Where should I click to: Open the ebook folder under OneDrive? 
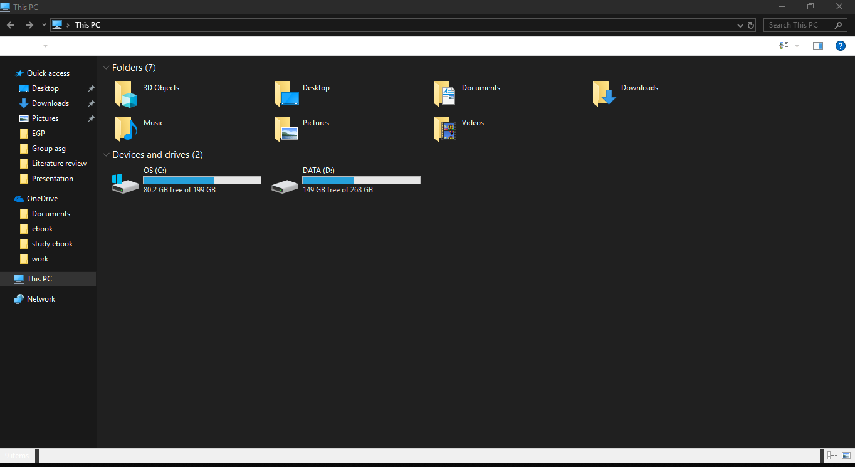[42, 229]
